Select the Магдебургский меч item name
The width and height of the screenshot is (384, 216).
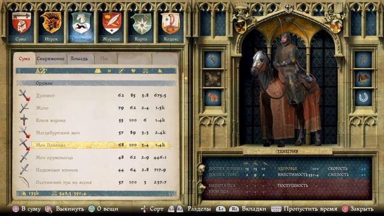pos(58,133)
